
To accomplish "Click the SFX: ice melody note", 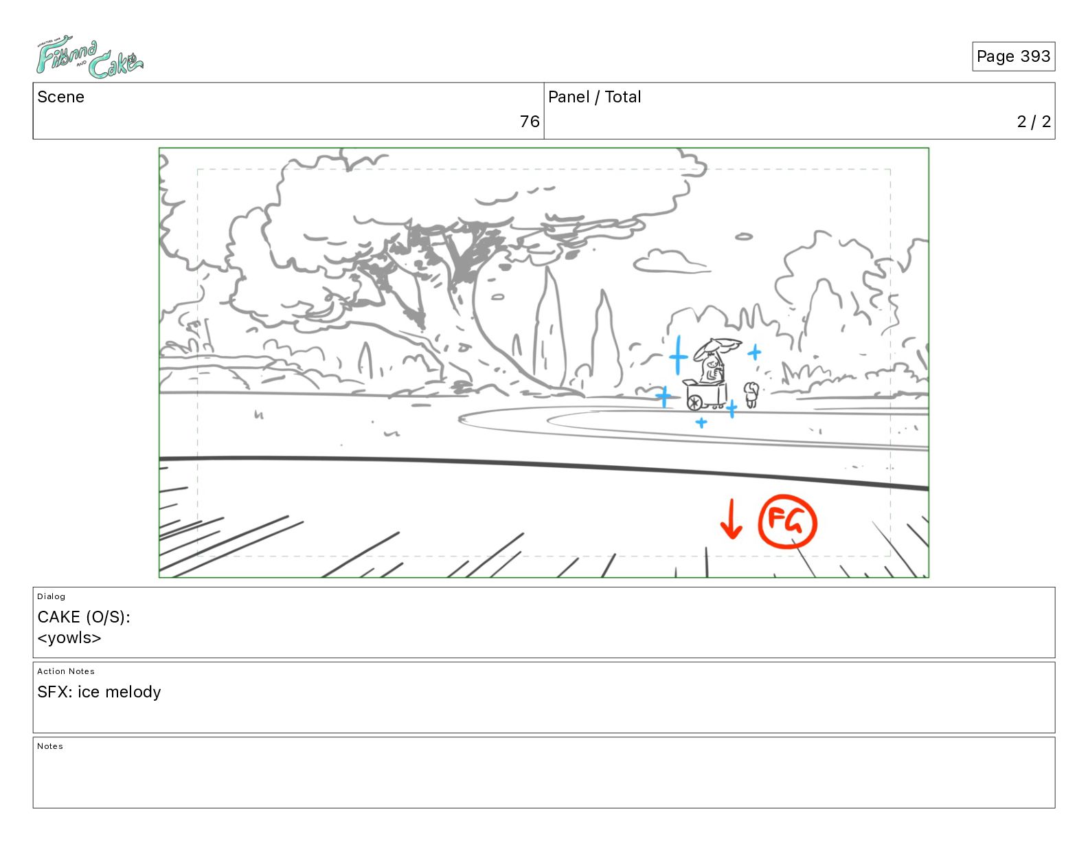I will coord(99,692).
